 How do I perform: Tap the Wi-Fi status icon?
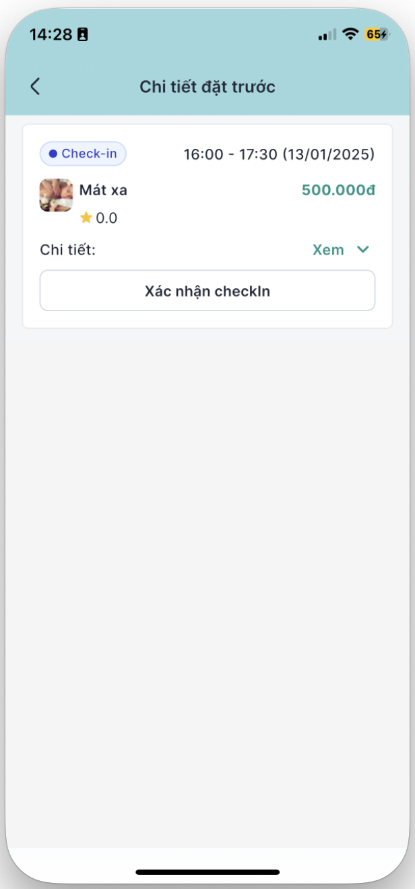[x=350, y=34]
